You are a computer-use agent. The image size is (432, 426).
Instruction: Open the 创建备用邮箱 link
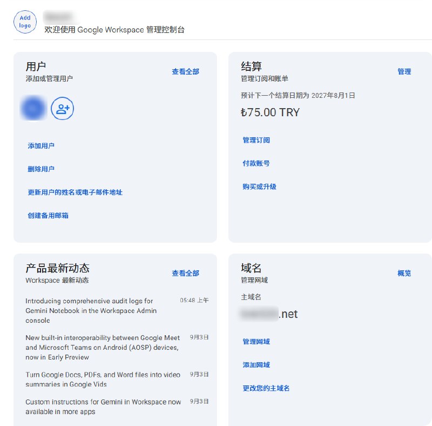tap(48, 216)
